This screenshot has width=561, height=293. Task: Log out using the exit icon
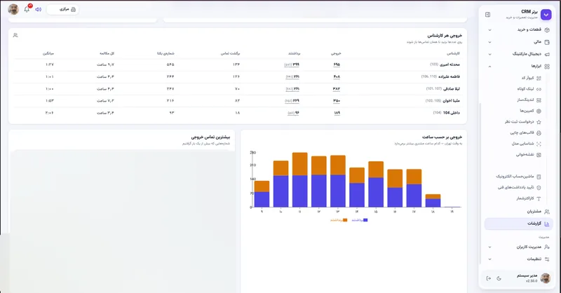[488, 278]
